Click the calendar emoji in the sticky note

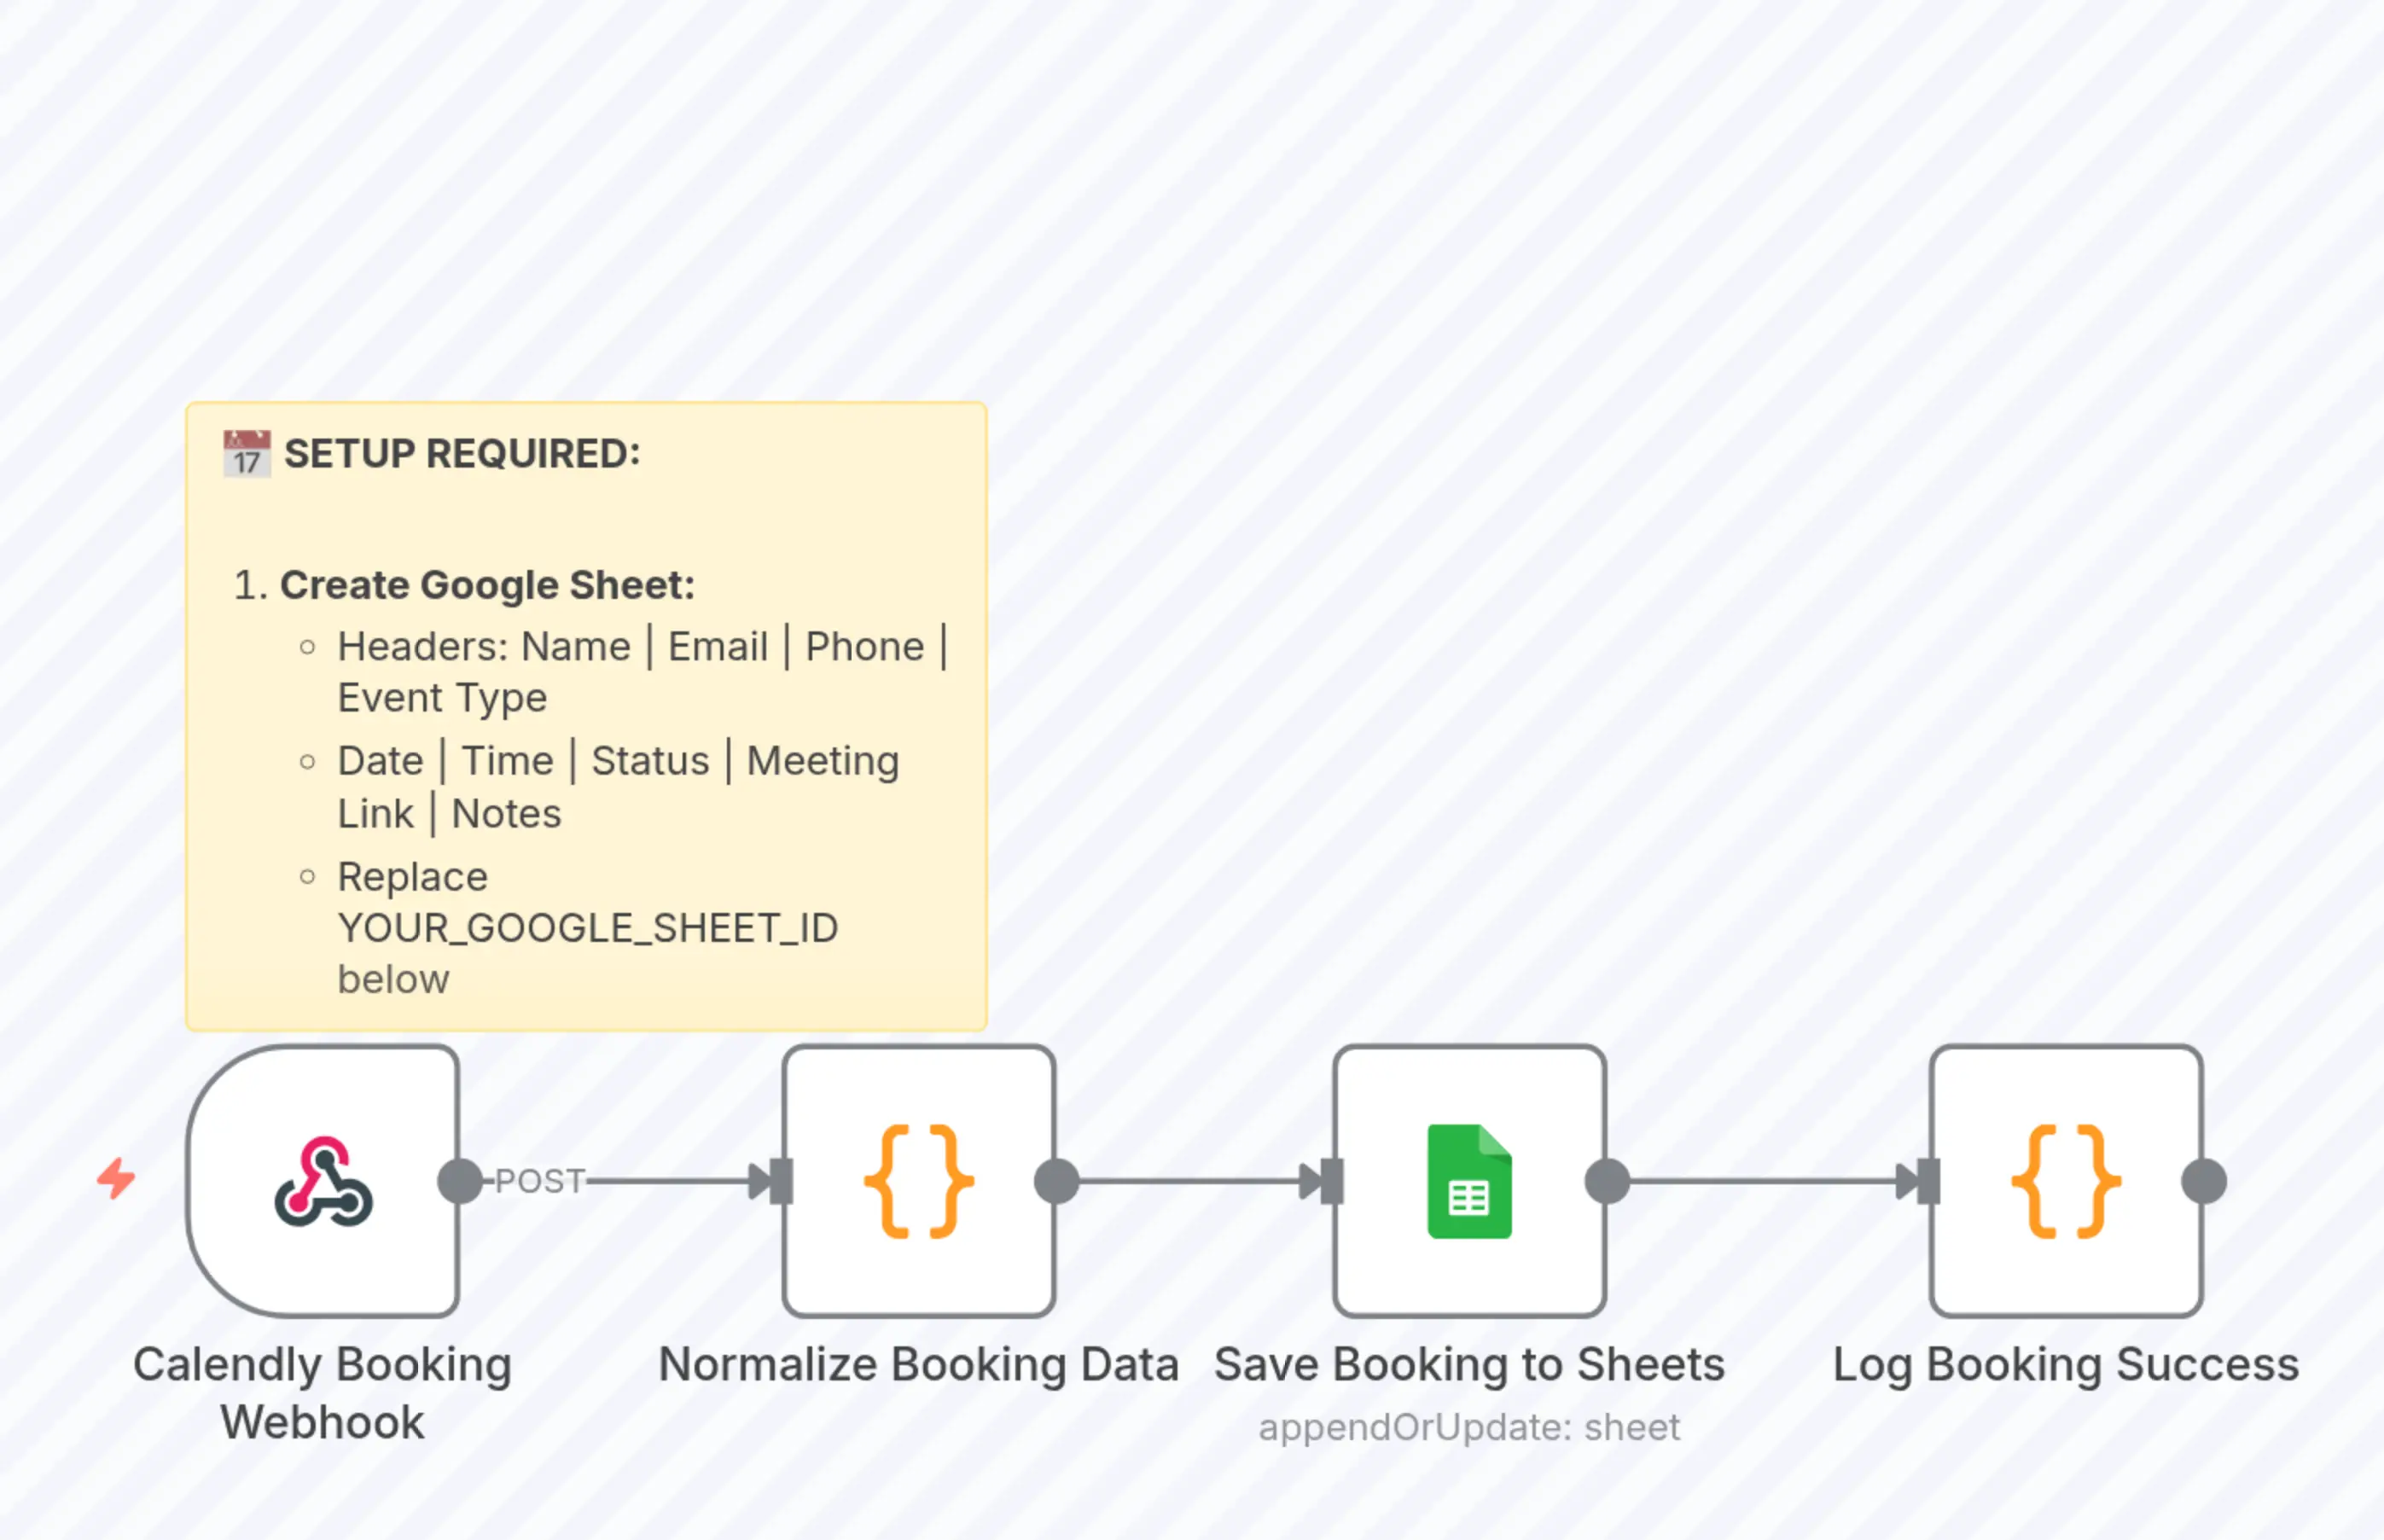point(246,453)
